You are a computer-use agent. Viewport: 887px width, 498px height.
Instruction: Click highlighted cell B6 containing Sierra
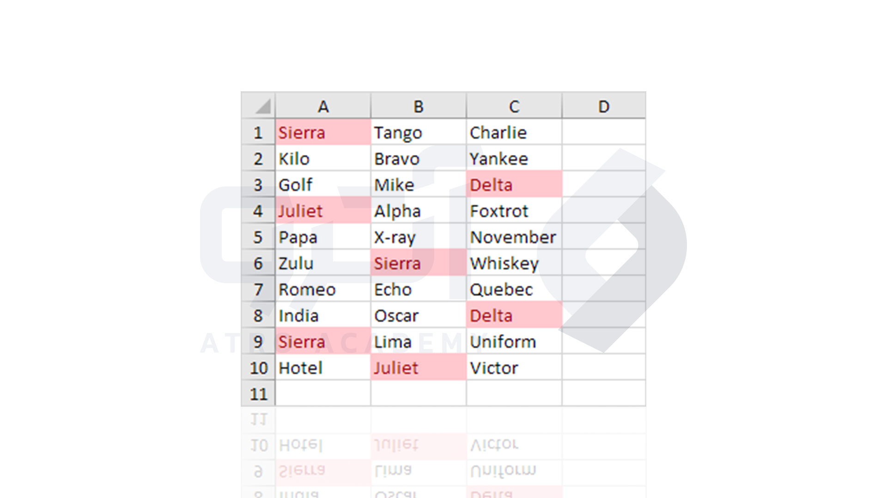(x=419, y=263)
